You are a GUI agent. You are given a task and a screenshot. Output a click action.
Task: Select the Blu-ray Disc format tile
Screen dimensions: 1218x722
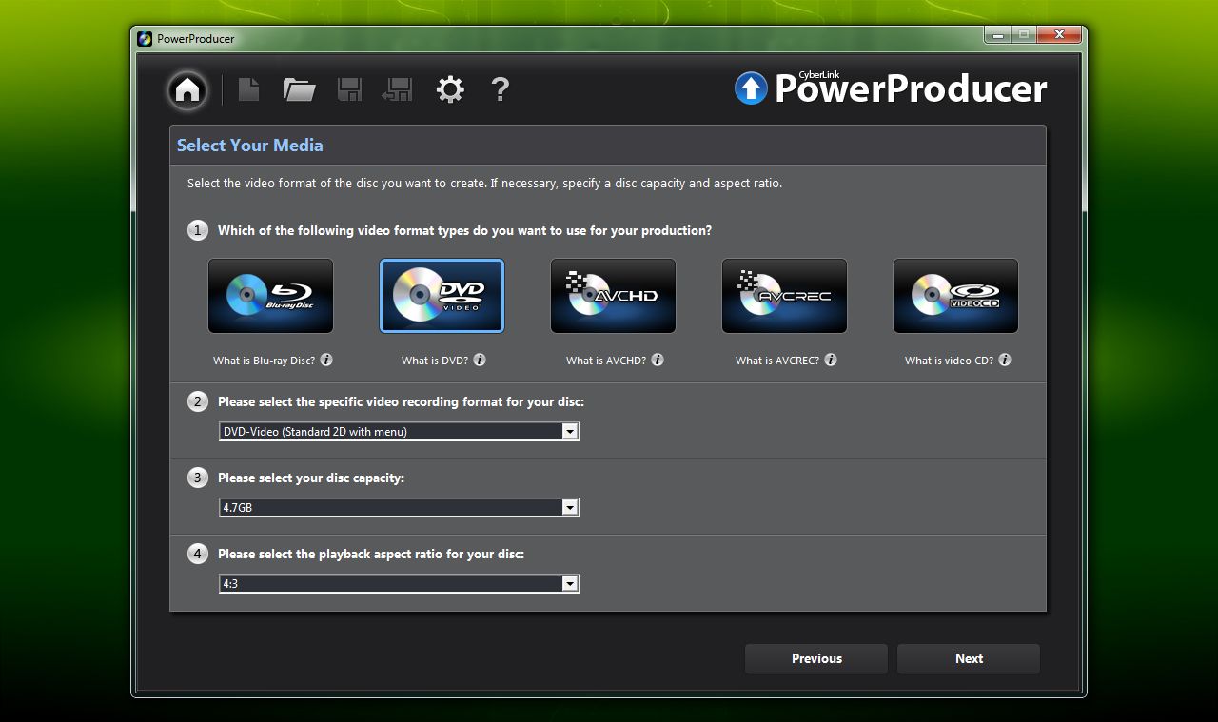coord(270,296)
